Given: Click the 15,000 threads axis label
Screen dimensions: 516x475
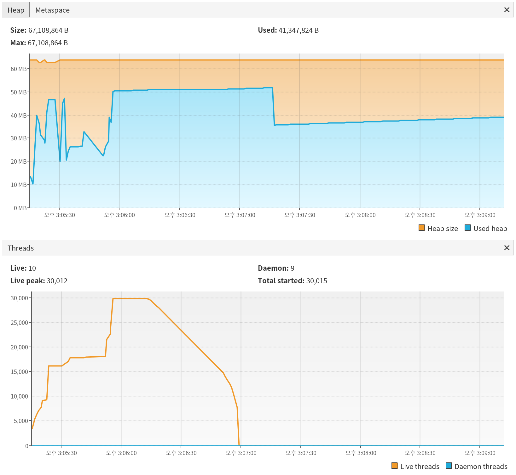Looking at the screenshot, I should 20,372.
